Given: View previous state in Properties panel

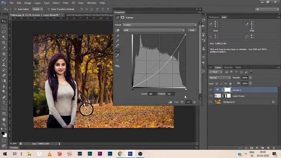Looking at the screenshot, I should (176, 102).
